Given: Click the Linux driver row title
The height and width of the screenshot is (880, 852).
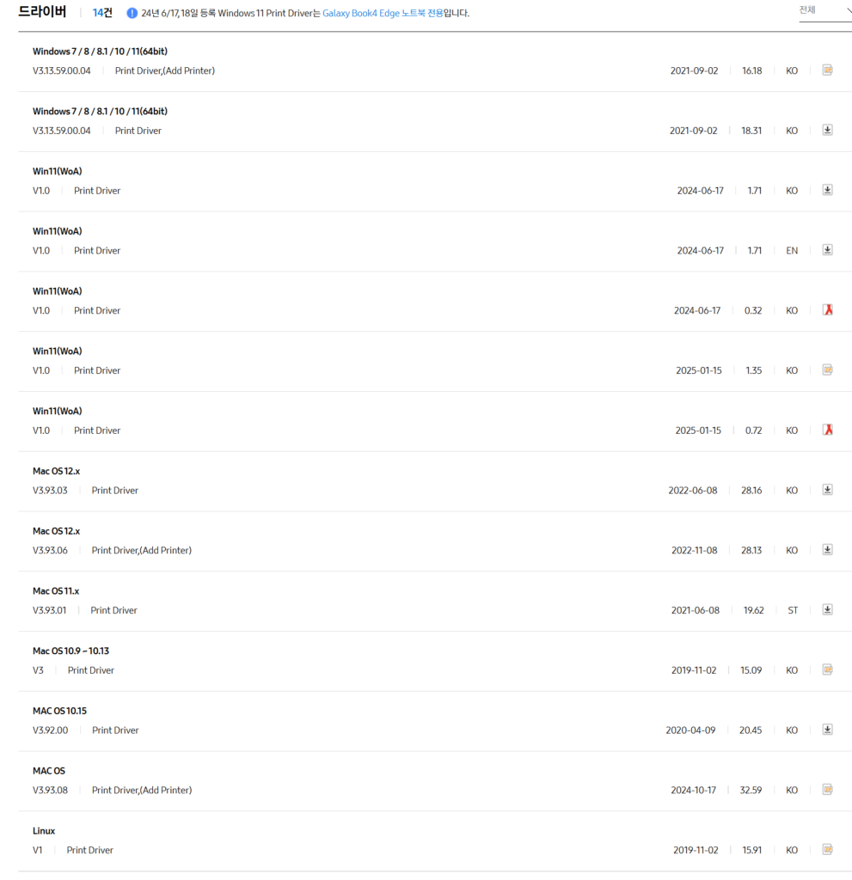Looking at the screenshot, I should coord(44,831).
